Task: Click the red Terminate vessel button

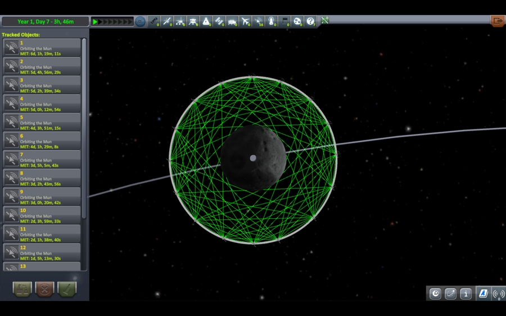Action: (x=44, y=289)
